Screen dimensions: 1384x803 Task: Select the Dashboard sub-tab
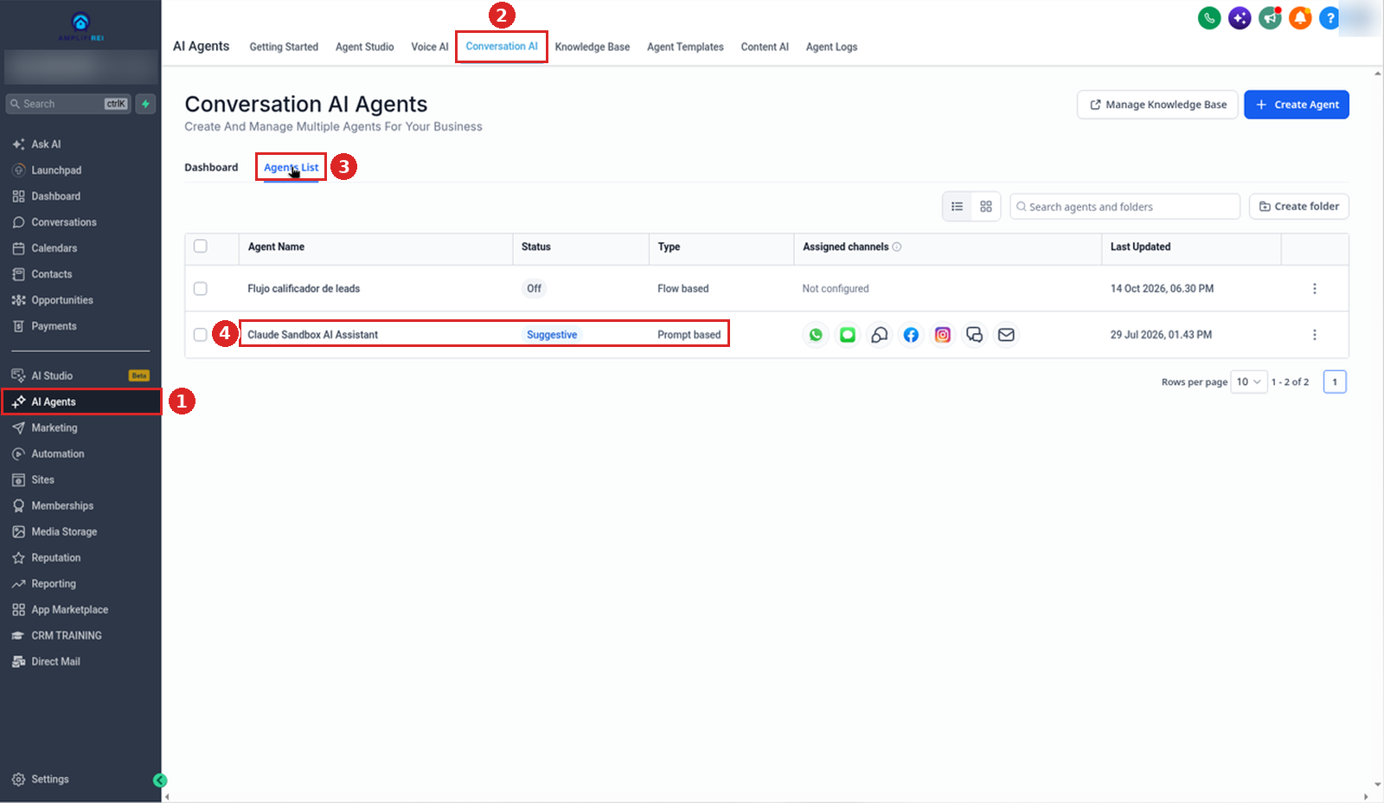211,167
